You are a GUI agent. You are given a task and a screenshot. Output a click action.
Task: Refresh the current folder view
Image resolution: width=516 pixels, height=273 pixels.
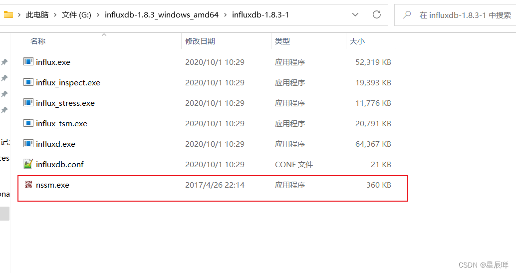pyautogui.click(x=376, y=14)
